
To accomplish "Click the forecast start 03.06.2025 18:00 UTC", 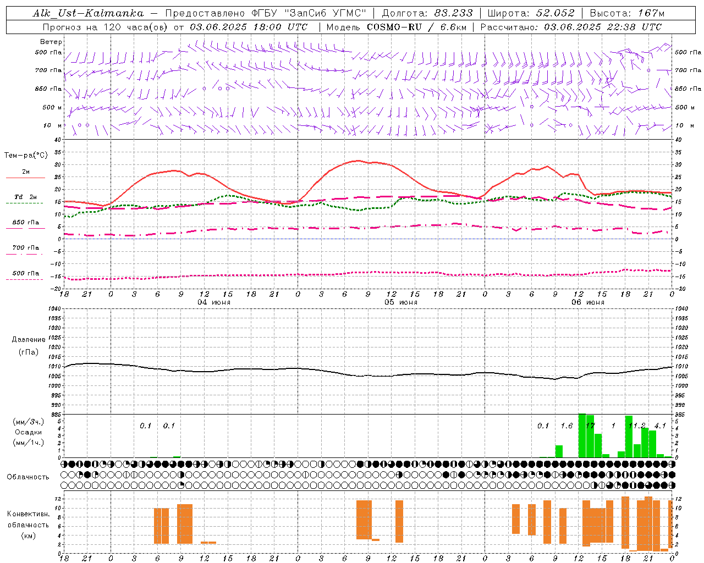I will point(249,27).
